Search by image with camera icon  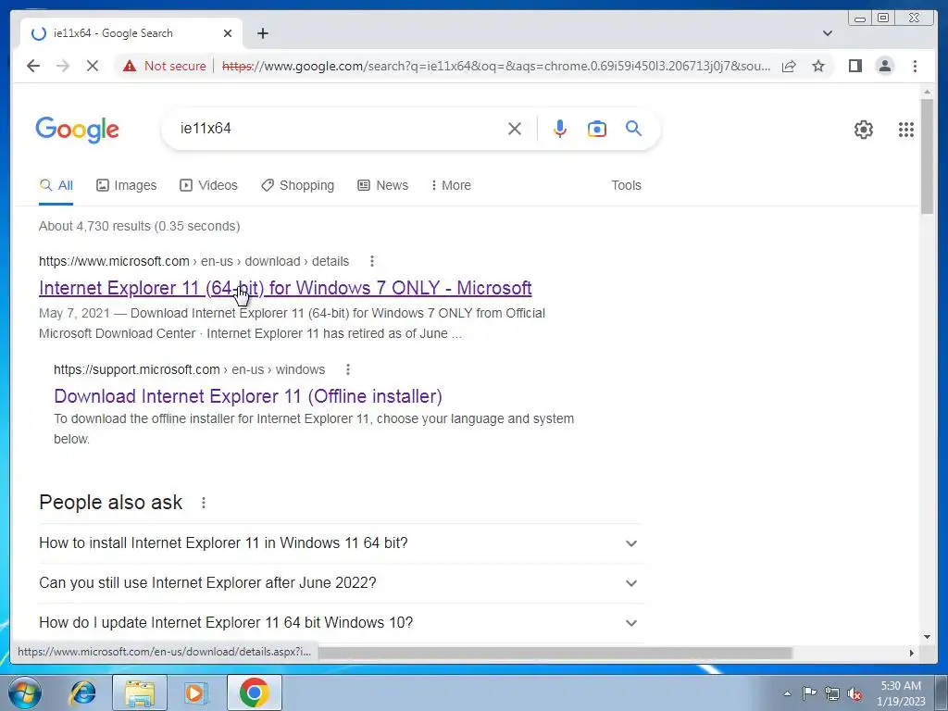click(597, 129)
